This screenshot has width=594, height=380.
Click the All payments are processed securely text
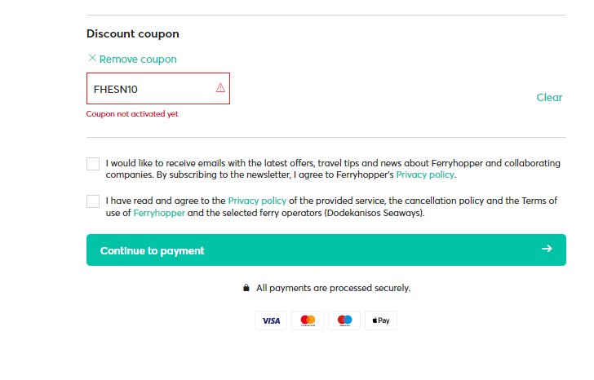[x=334, y=288]
